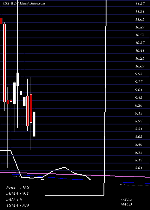Click the '12MA : 8.9' readout

coord(18,205)
